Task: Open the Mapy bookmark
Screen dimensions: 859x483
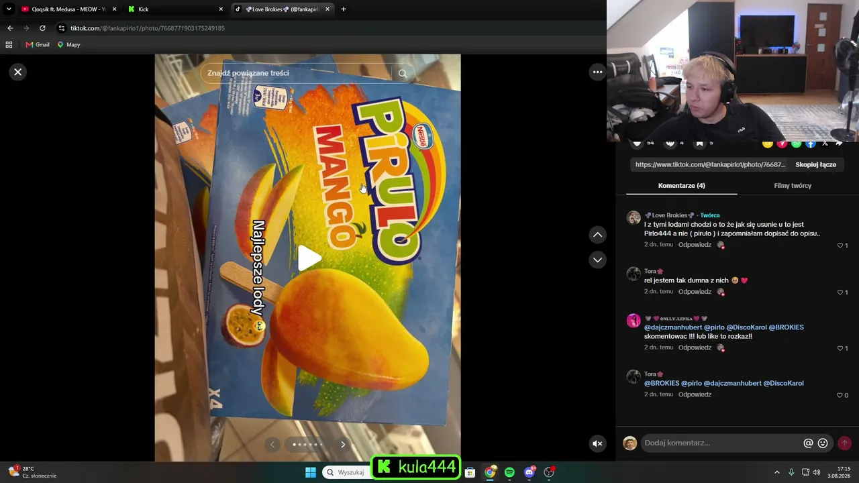Action: [x=68, y=45]
